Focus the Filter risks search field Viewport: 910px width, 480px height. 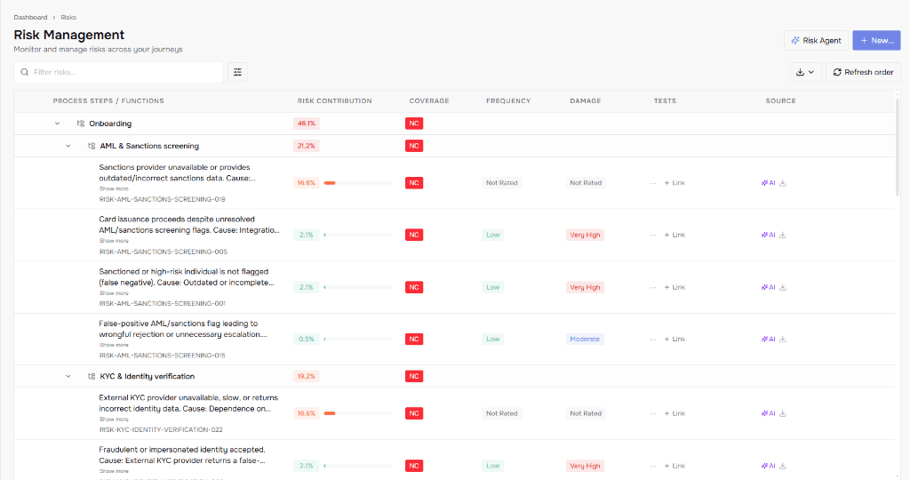[x=118, y=72]
